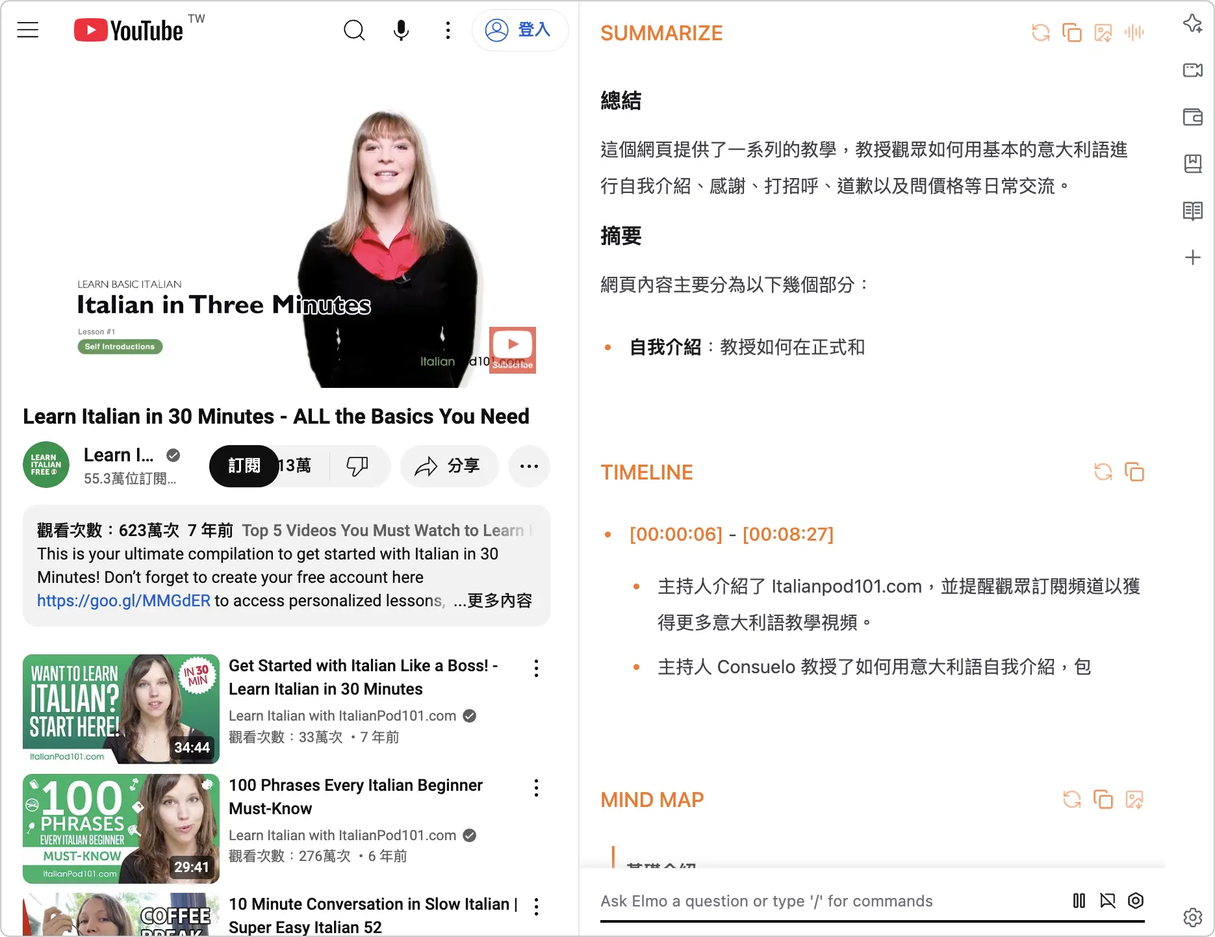This screenshot has height=937, width=1215.
Task: Export the Mind Map as an image
Action: (1134, 799)
